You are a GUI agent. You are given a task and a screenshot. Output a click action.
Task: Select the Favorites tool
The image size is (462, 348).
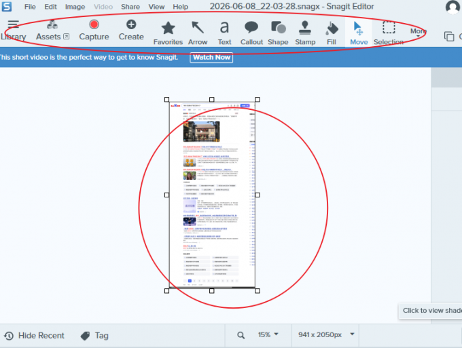[x=168, y=33]
